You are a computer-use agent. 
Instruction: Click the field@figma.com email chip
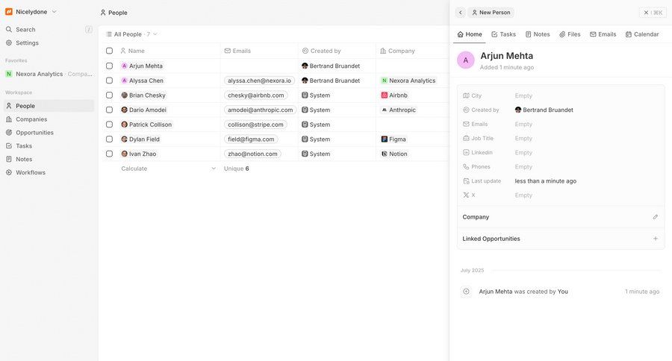tap(251, 139)
